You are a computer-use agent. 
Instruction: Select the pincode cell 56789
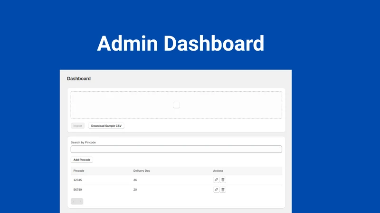77,190
